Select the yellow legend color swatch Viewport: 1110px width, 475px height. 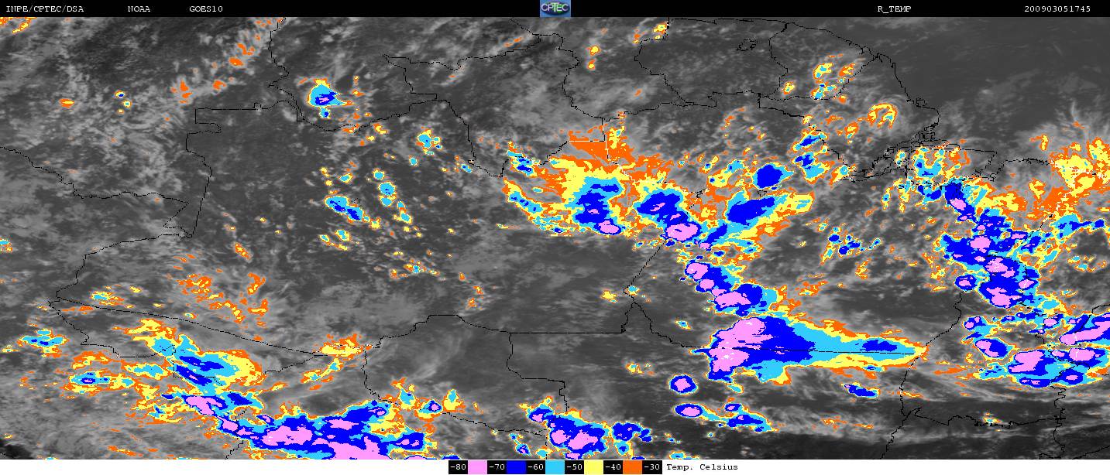[593, 466]
